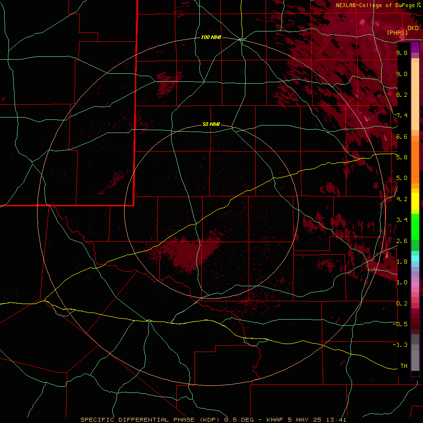This screenshot has width=423, height=423.
Task: Select the [PHAS] units label
Action: coord(397,32)
